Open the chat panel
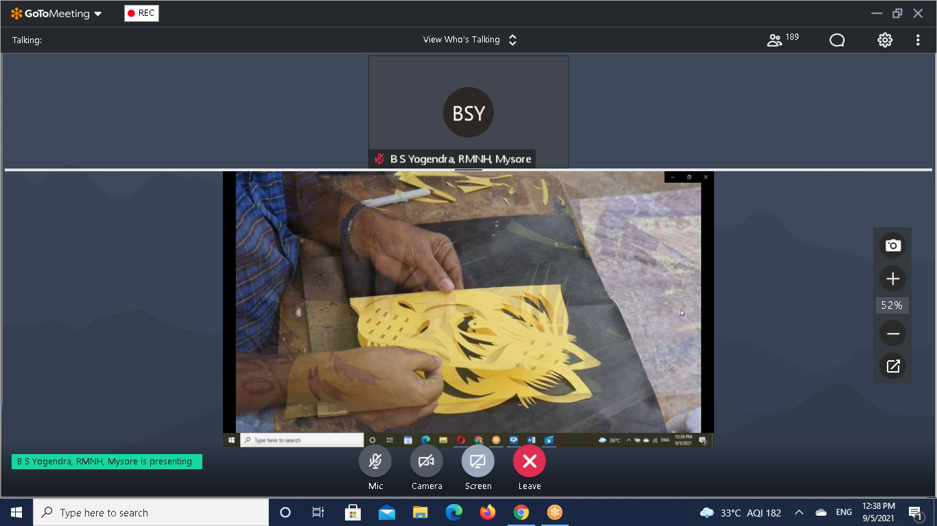 pos(837,40)
